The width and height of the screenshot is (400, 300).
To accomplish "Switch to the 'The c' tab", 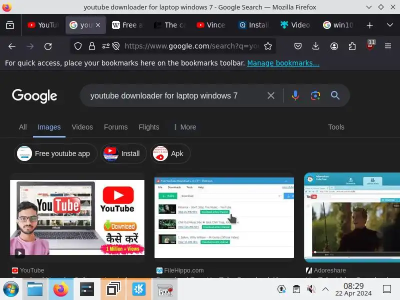I will (170, 25).
